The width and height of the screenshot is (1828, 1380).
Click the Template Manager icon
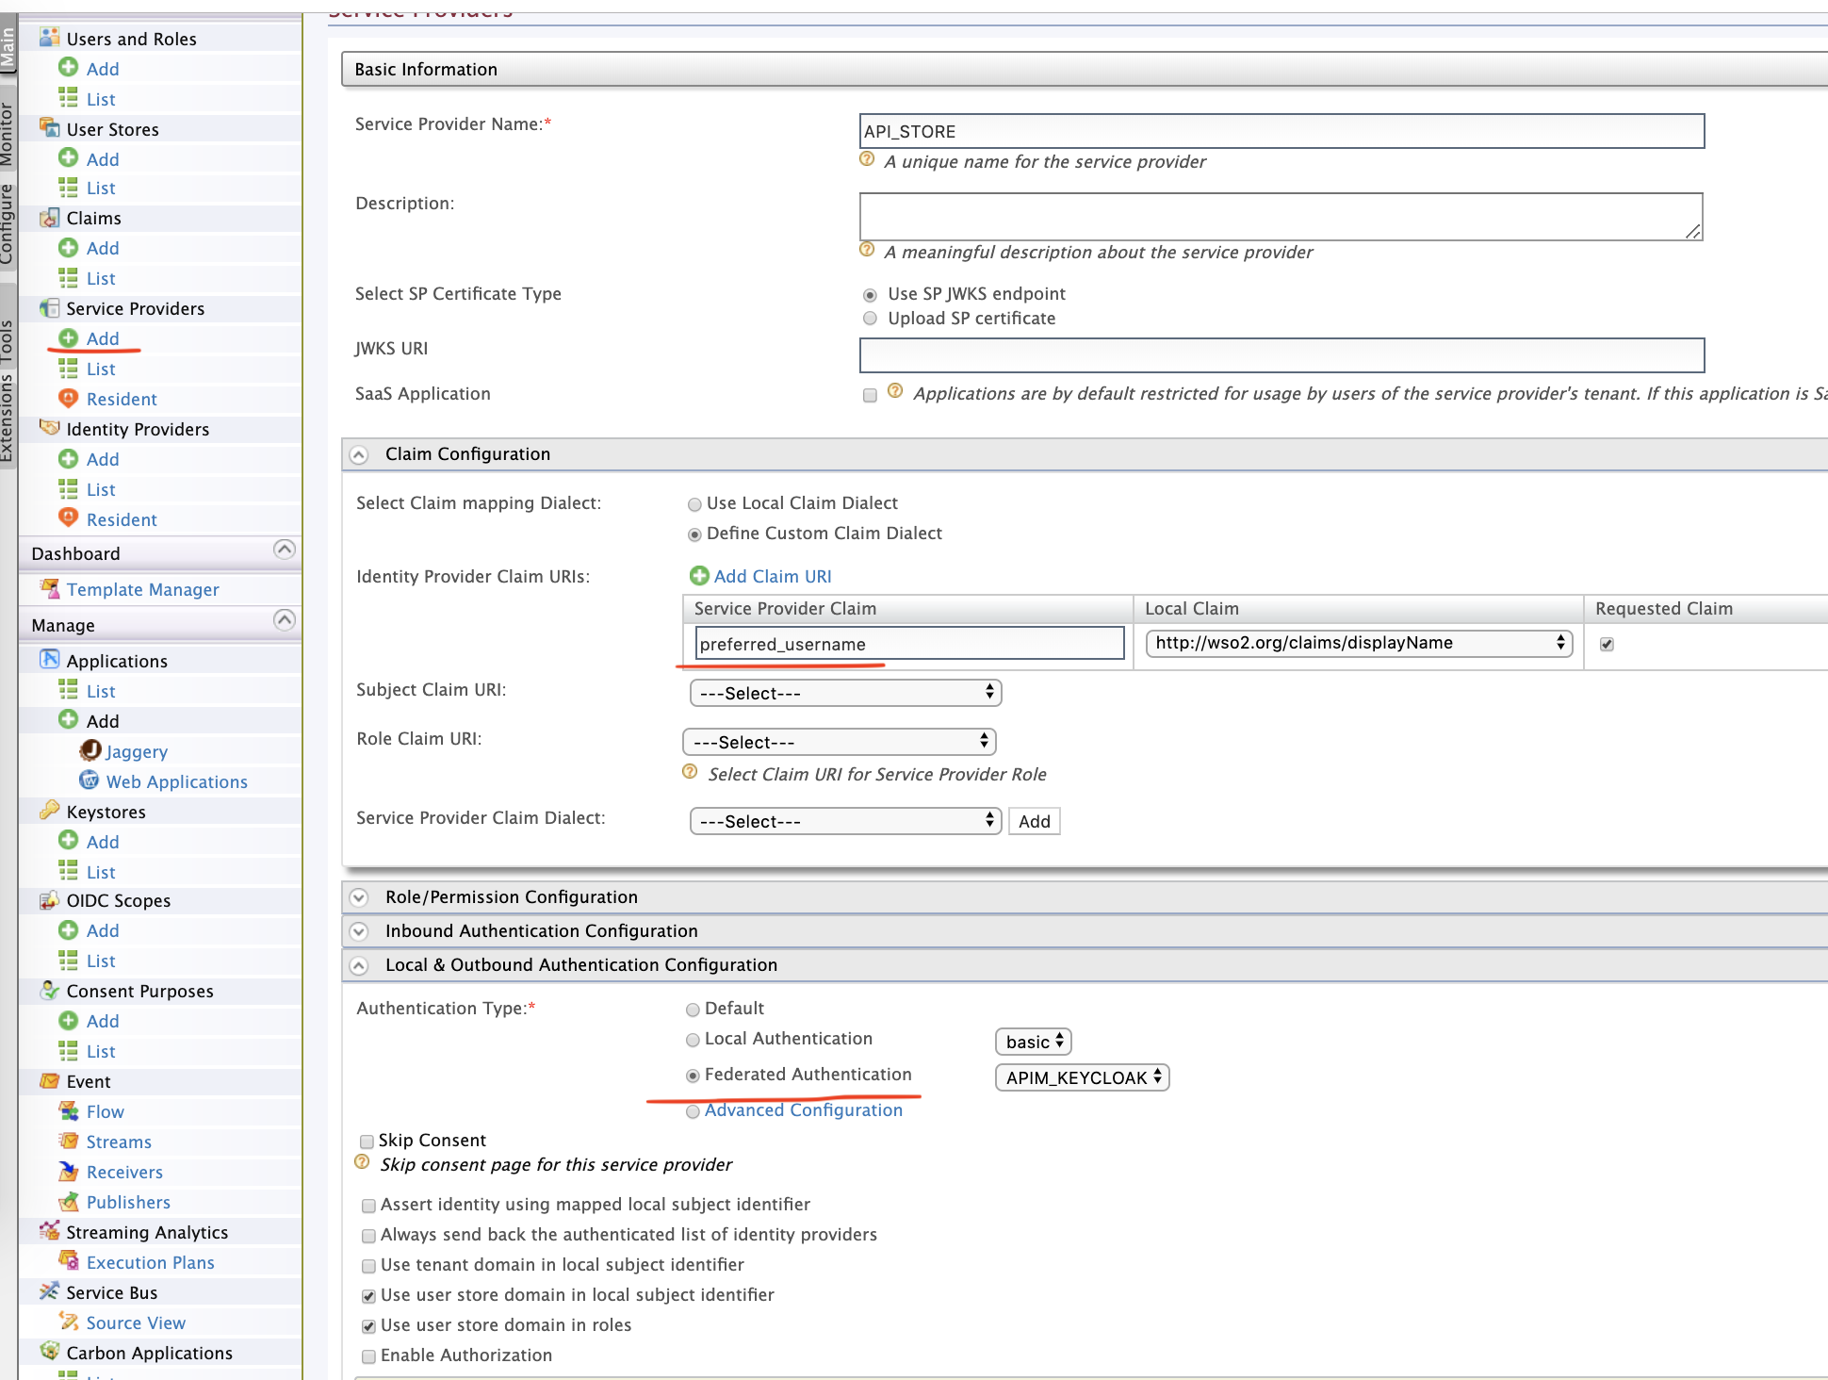tap(50, 588)
